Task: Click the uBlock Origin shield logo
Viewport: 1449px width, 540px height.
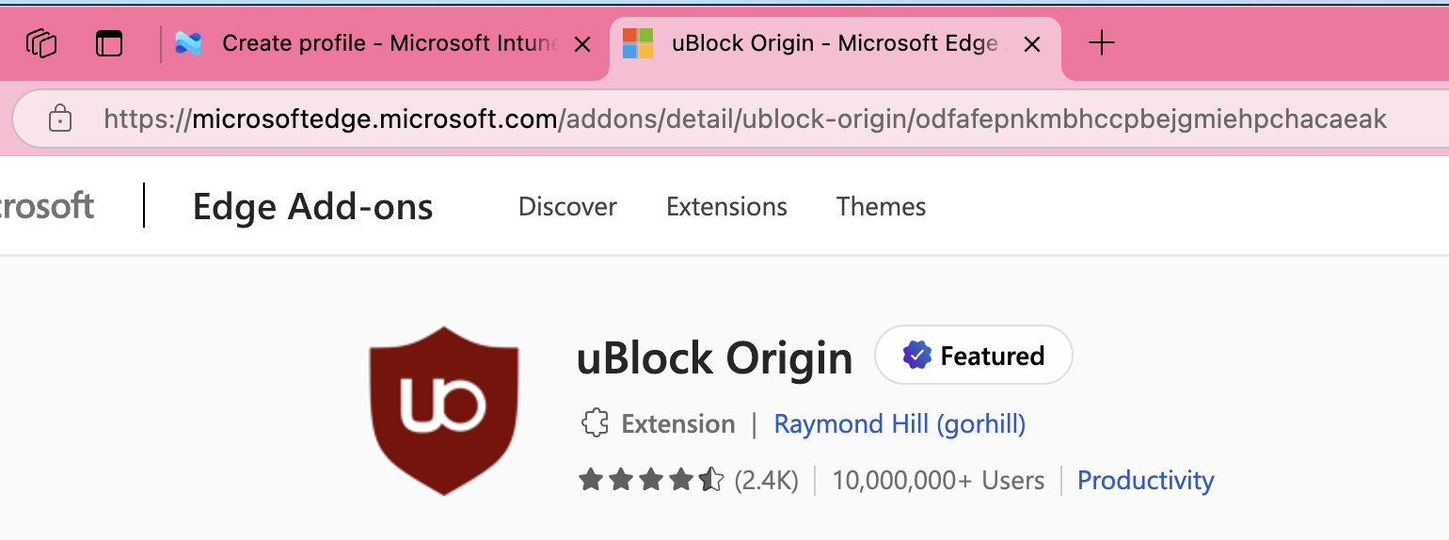Action: pyautogui.click(x=443, y=410)
